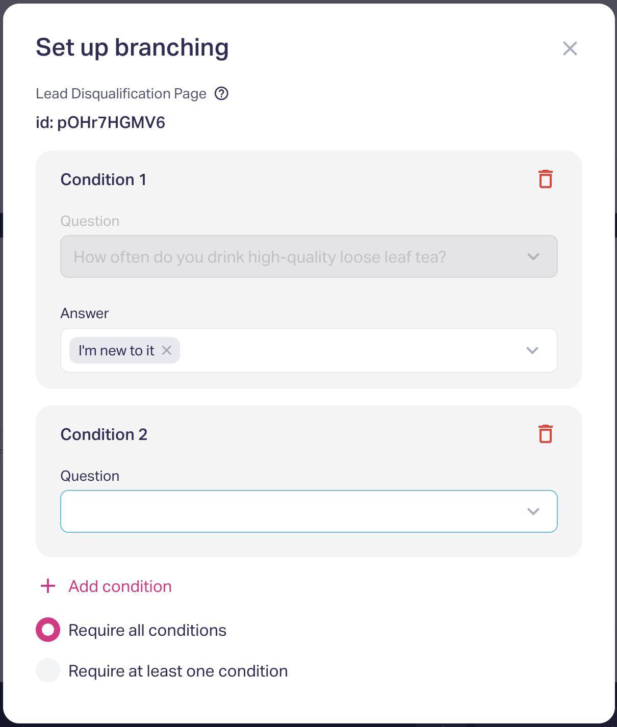Click the chevron in Condition 2 Question field
The height and width of the screenshot is (727, 617).
click(x=533, y=511)
